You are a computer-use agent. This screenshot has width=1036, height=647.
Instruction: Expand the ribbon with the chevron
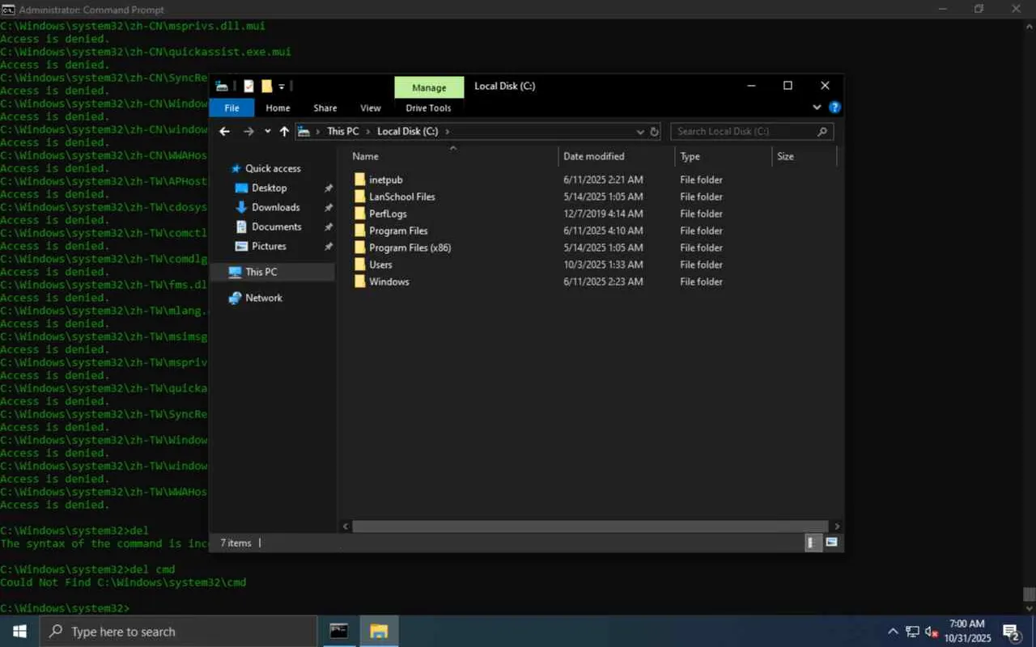(817, 108)
